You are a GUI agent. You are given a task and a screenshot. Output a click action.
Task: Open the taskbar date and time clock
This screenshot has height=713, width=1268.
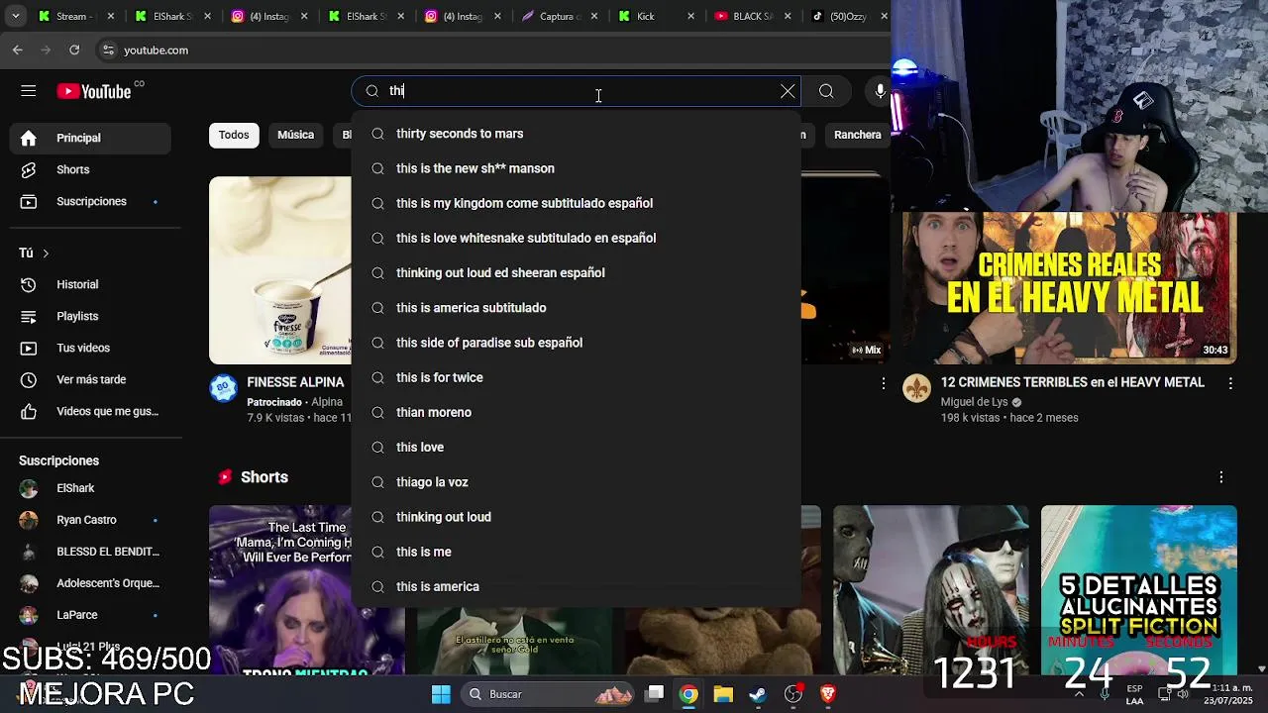[x=1226, y=694]
